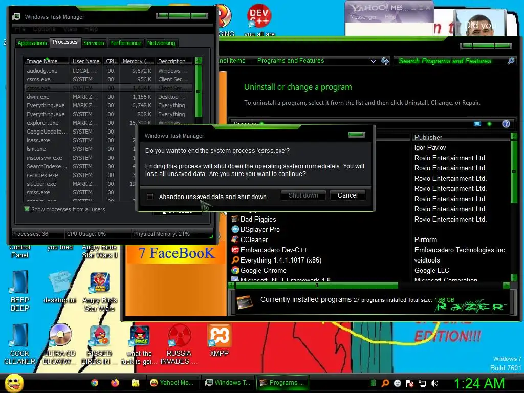The image size is (524, 393).
Task: Select the COCK CLEANER desktop icon
Action: pyautogui.click(x=19, y=344)
